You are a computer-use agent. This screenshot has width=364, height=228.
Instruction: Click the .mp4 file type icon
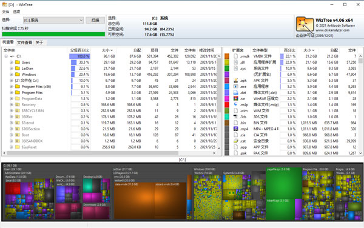click(235, 129)
